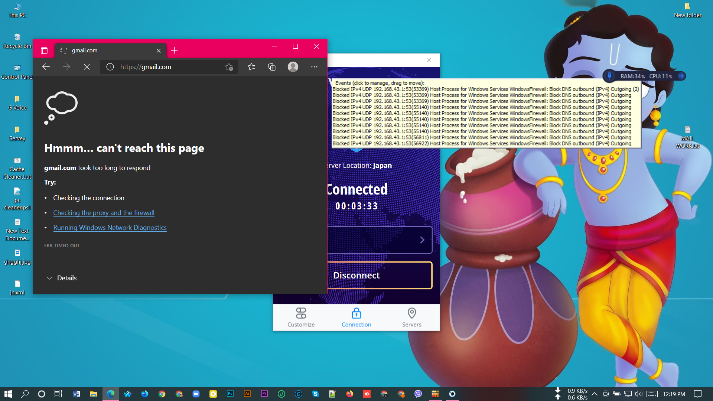713x401 pixels.
Task: Open network status icon in tray
Action: pyautogui.click(x=628, y=394)
